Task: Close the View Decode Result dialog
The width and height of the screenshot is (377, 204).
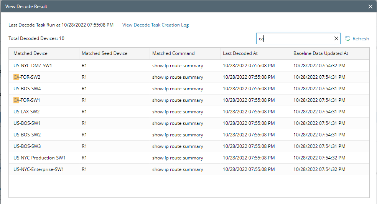Action: (370, 7)
